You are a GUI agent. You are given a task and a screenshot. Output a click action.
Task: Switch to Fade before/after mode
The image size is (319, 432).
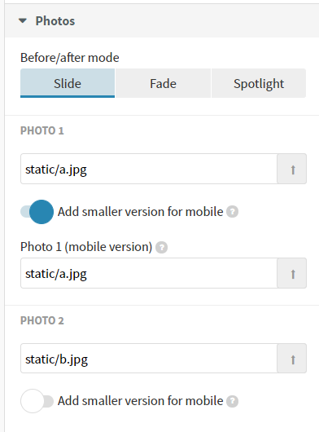[x=163, y=83]
